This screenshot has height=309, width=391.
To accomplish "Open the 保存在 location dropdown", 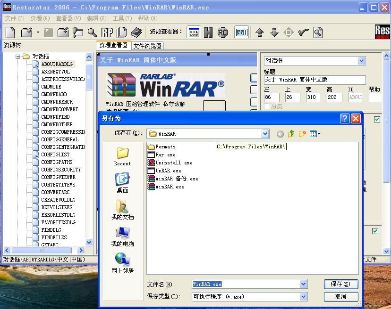I will (x=264, y=134).
